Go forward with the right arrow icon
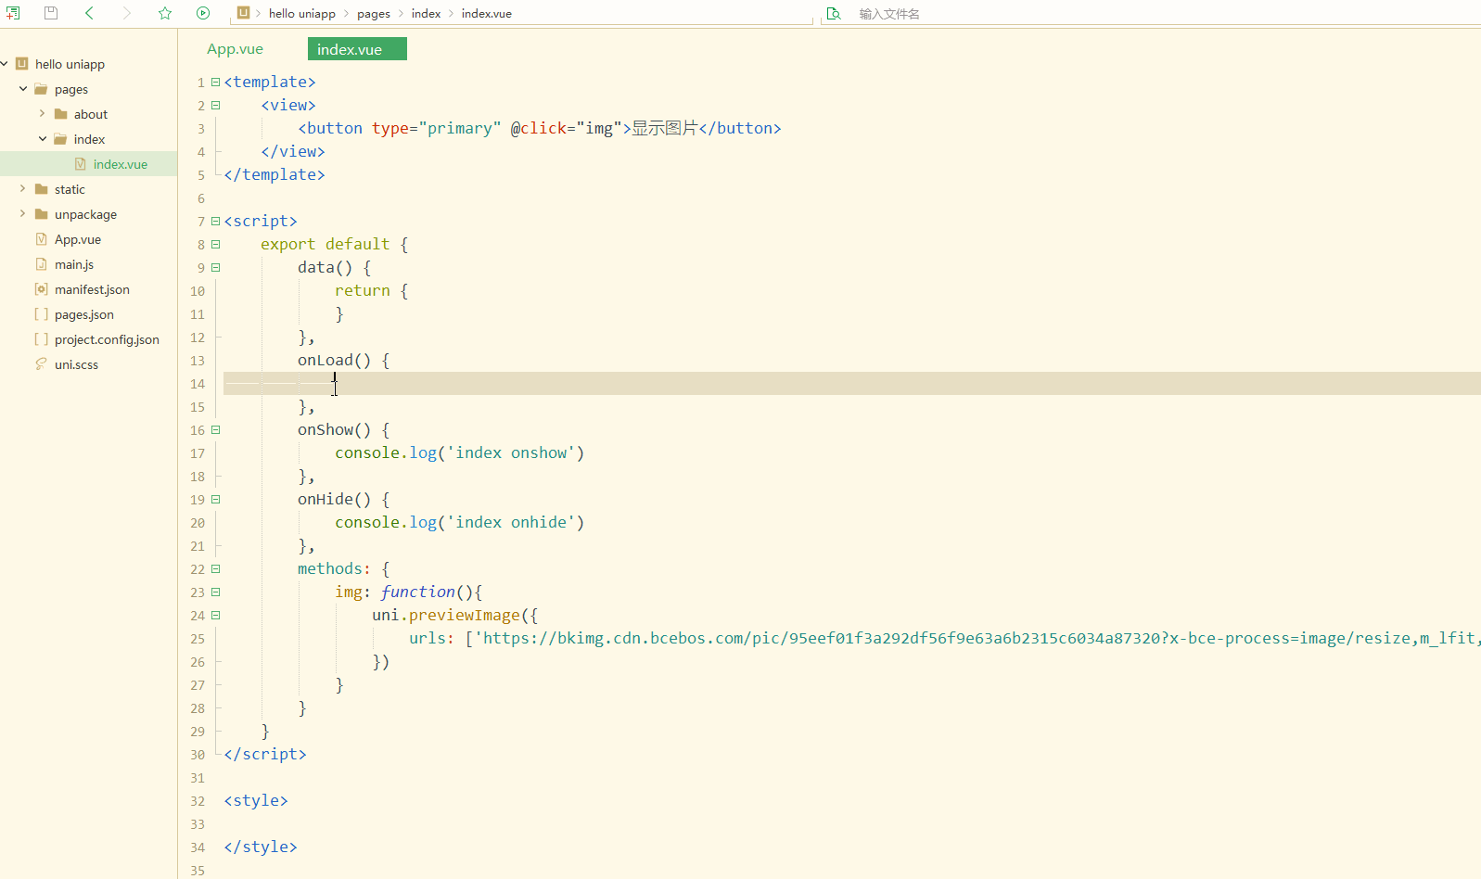Screen dimensions: 1481x879 tap(127, 13)
